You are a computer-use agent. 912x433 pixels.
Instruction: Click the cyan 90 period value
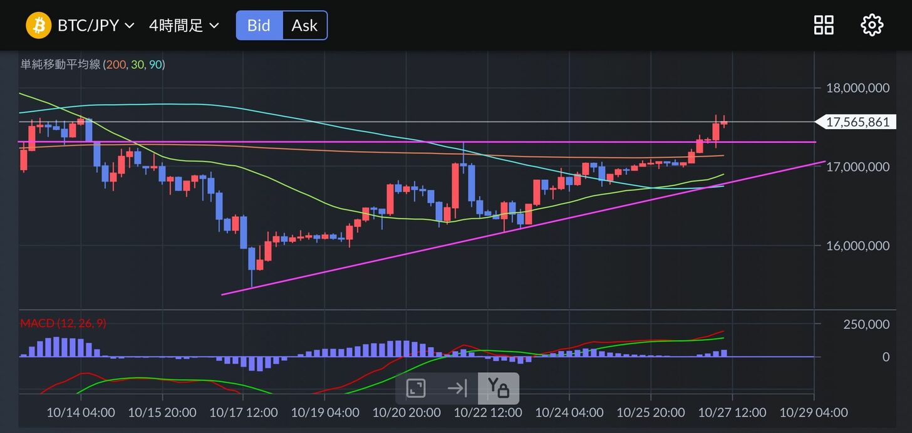click(155, 65)
